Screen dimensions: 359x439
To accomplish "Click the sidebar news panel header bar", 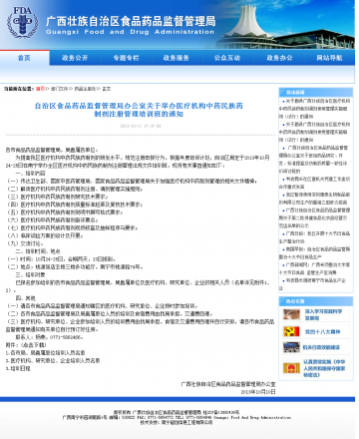I will [316, 92].
